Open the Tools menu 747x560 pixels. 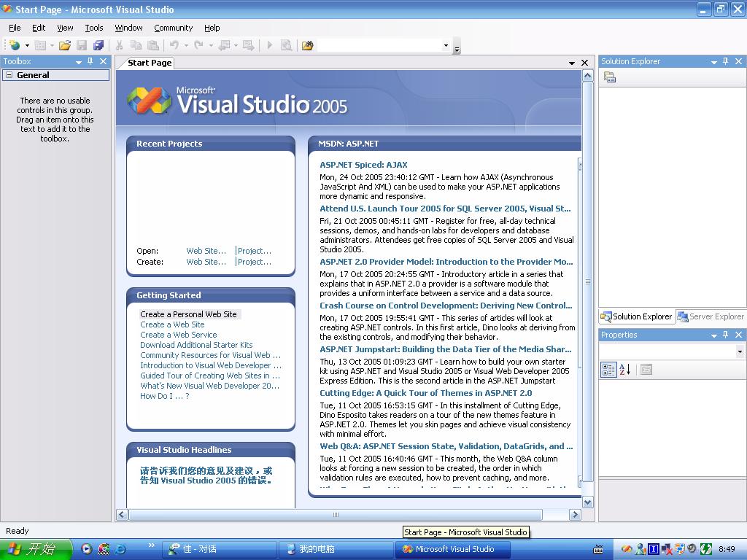94,28
